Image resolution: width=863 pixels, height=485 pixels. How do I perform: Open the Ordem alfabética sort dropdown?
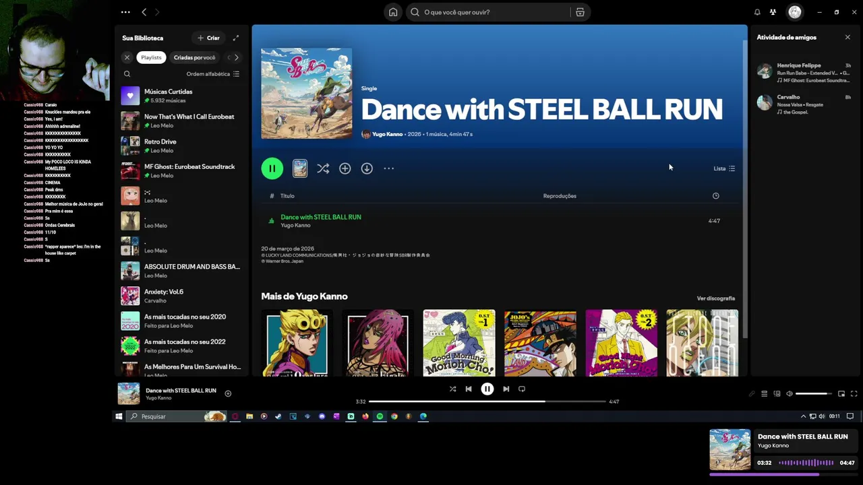pos(213,74)
